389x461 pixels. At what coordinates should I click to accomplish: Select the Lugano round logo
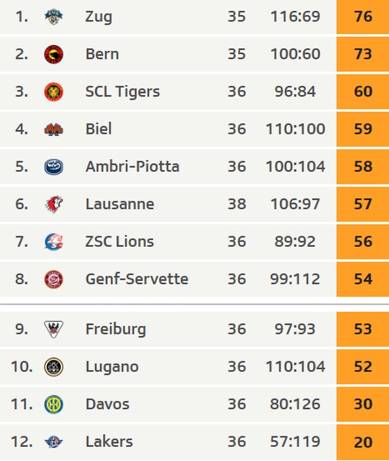click(x=53, y=367)
